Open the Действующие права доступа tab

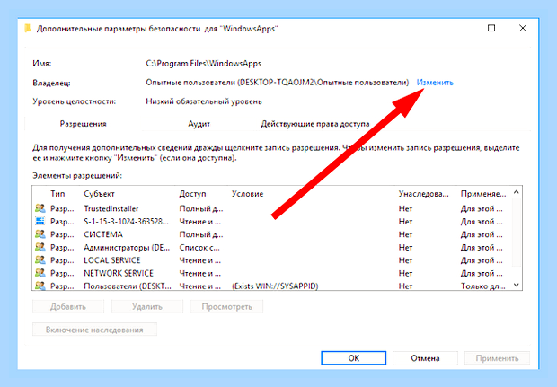click(315, 124)
